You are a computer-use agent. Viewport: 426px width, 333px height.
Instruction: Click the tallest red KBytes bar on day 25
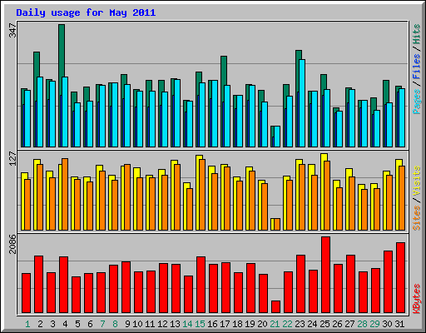[326, 275]
